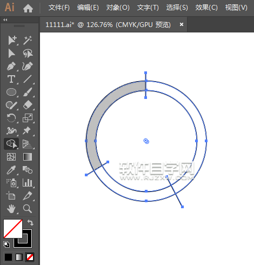Collapse the toolbar with double arrows

[5, 20]
